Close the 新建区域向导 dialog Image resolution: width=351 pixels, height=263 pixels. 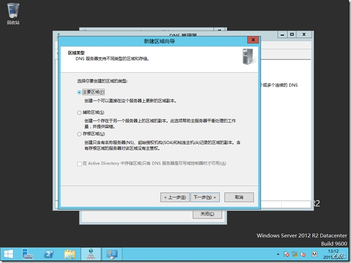click(253, 40)
